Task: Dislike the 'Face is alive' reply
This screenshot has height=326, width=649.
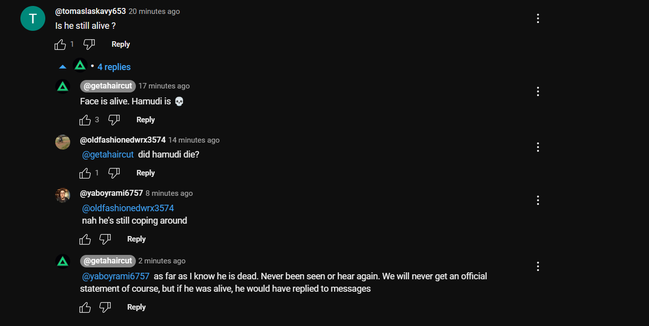Action: click(x=114, y=120)
